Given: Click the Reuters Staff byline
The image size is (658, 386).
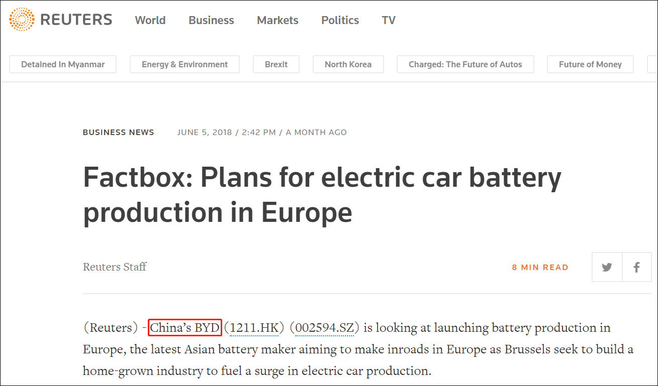Looking at the screenshot, I should (x=115, y=267).
